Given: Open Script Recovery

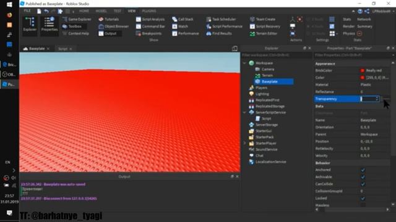Looking at the screenshot, I should pos(265,27).
